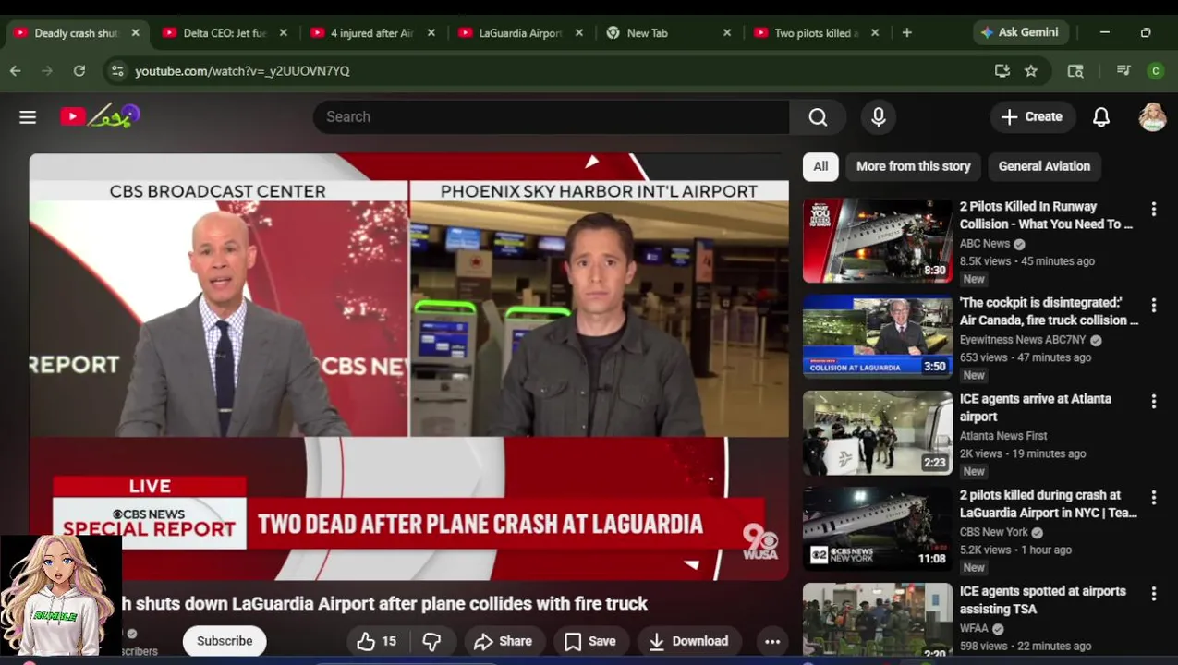The height and width of the screenshot is (665, 1178).
Task: Open CBS New York channel link
Action: [993, 532]
